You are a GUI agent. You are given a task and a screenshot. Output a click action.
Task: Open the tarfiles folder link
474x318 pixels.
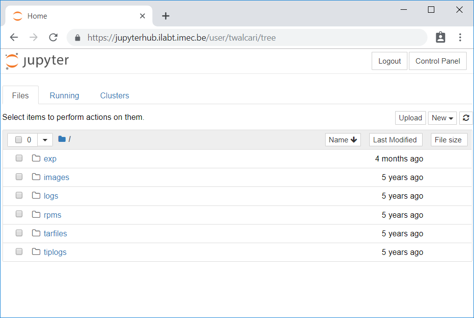(55, 233)
